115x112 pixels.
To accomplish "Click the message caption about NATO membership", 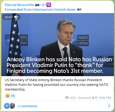I will (x=56, y=85).
